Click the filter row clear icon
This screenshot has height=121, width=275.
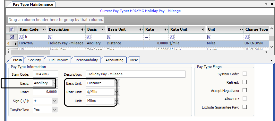pos(12,37)
